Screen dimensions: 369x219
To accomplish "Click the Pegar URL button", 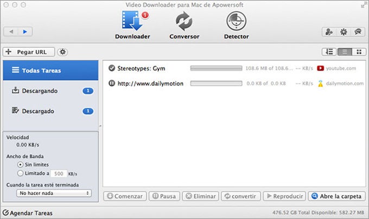I will point(29,52).
